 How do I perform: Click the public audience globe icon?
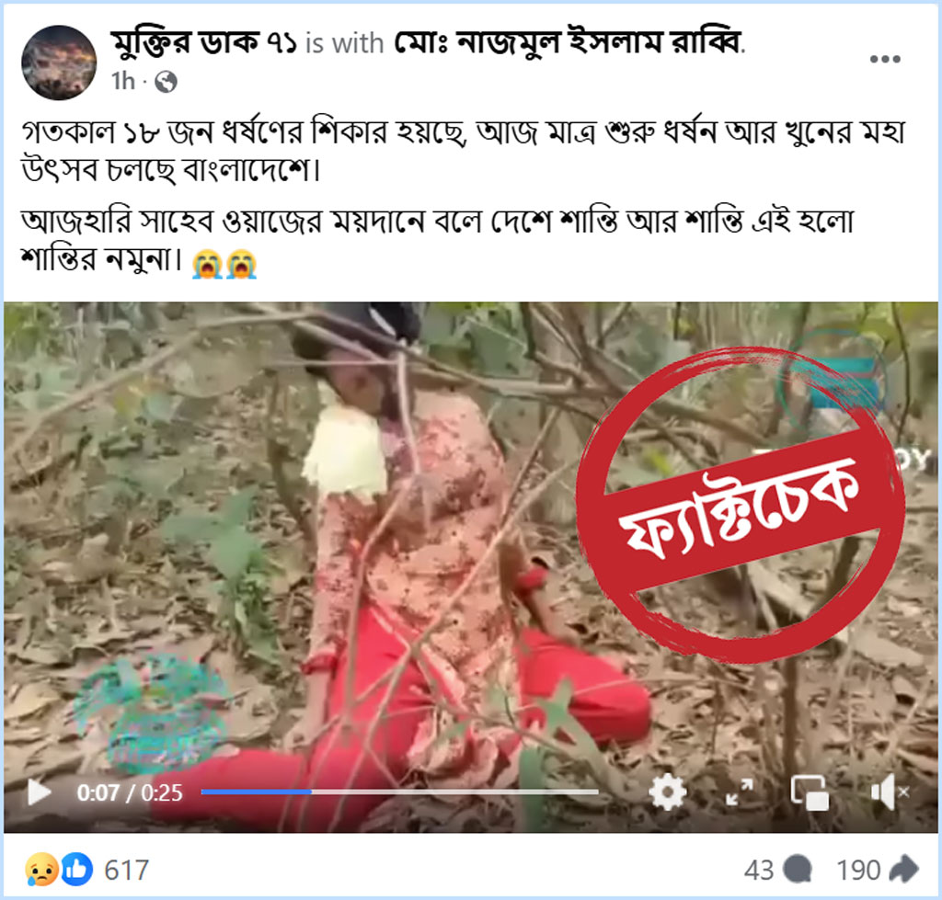click(166, 81)
